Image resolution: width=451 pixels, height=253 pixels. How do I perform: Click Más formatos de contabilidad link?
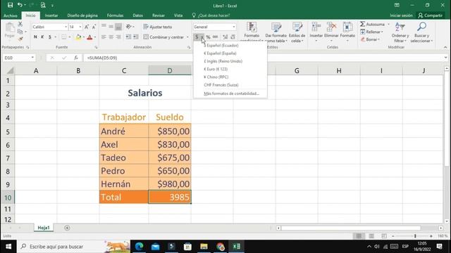tap(231, 93)
